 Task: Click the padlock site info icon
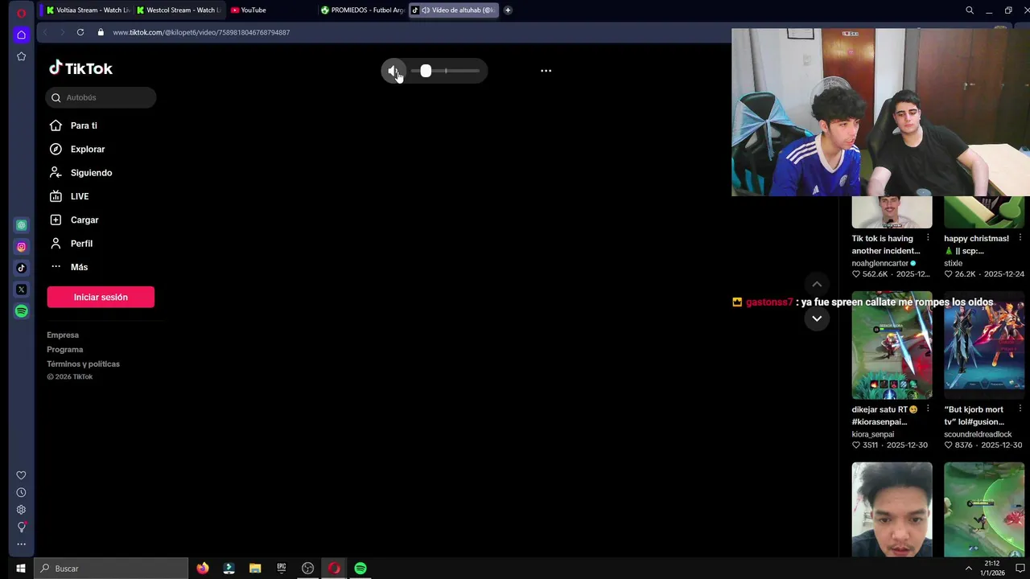click(101, 32)
